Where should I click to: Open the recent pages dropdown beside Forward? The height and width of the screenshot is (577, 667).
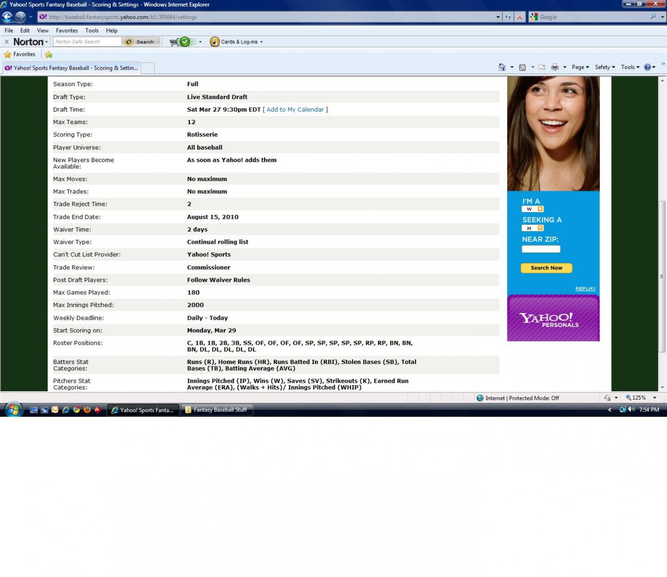(x=31, y=17)
